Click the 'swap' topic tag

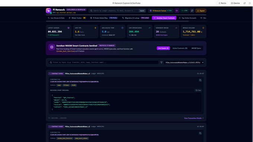59,85
